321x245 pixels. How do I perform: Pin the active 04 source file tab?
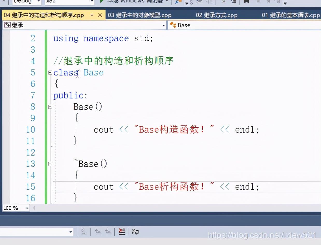(91, 15)
